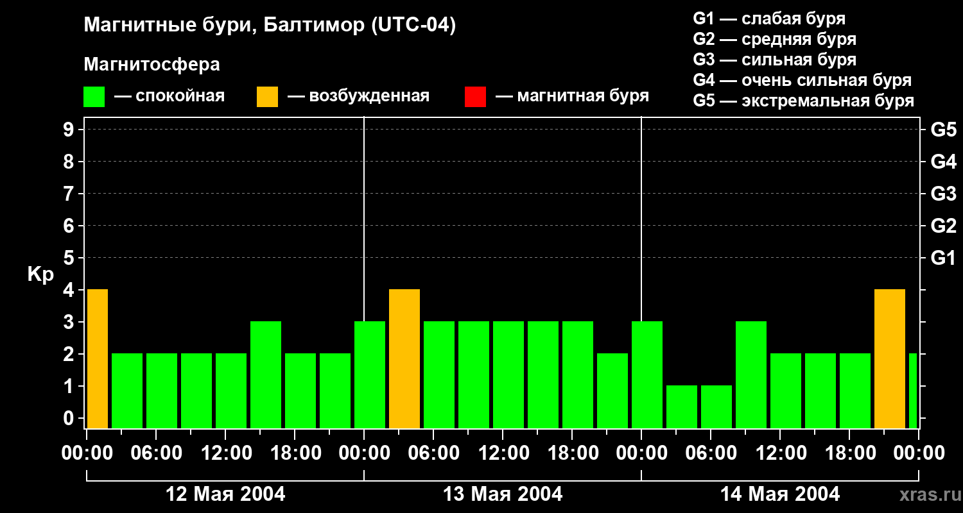Click the '18:00' time label under 14 May
The width and height of the screenshot is (963, 513).
click(849, 453)
